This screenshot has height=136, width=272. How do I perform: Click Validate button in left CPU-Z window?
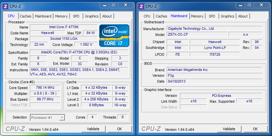click(93, 129)
